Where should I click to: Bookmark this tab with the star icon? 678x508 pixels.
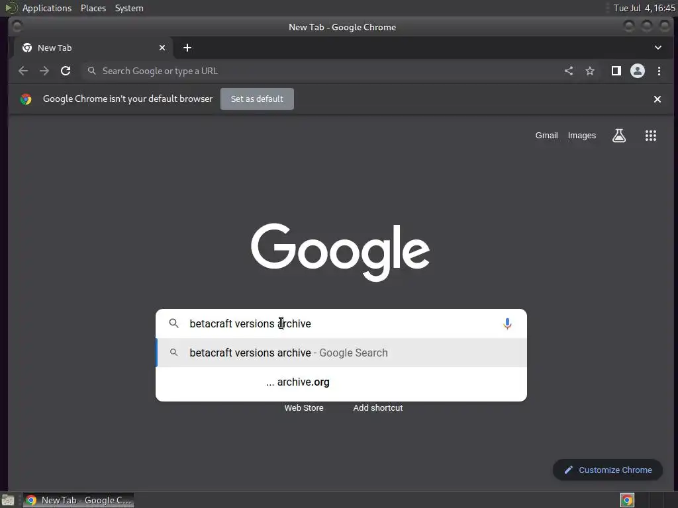[x=590, y=71]
